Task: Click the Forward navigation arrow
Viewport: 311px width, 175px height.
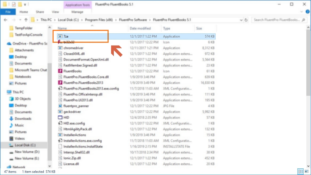Action: click(14, 20)
